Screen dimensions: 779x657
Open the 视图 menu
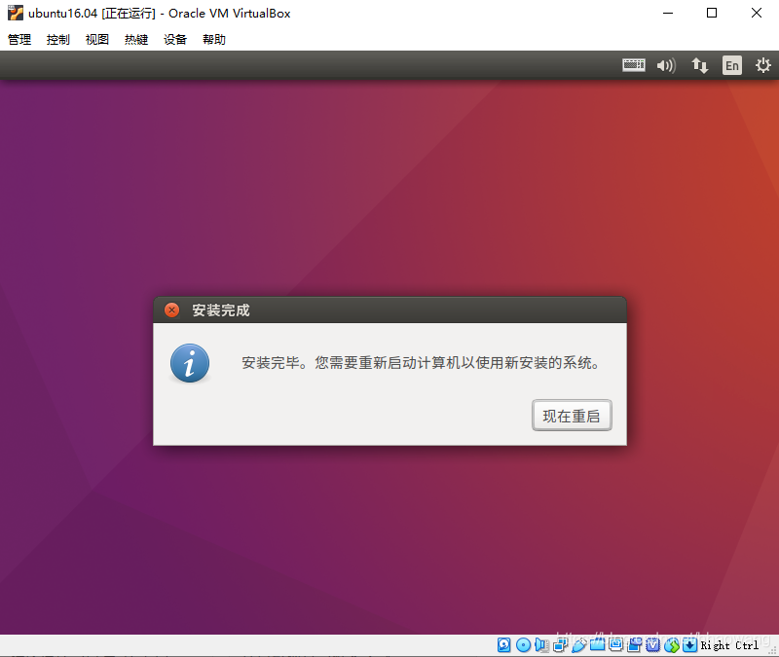pyautogui.click(x=96, y=39)
